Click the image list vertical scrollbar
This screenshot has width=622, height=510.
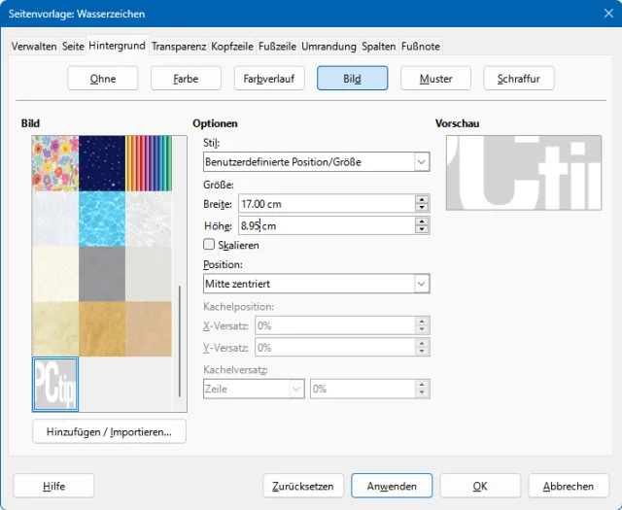178,335
